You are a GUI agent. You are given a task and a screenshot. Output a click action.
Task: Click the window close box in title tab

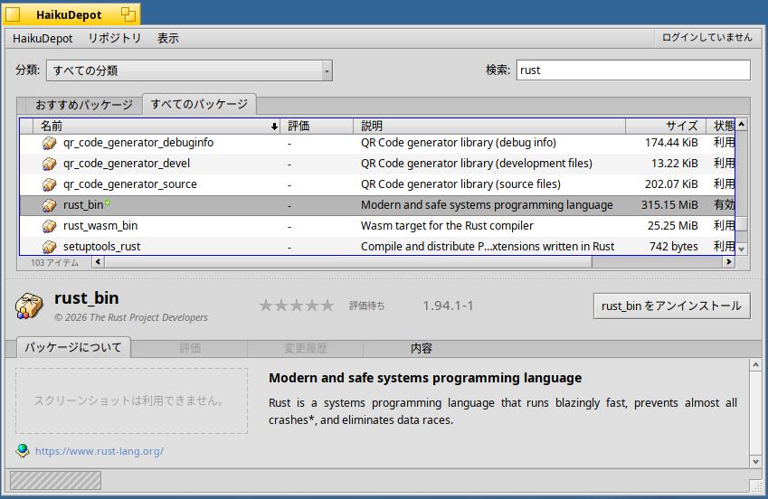tap(14, 14)
